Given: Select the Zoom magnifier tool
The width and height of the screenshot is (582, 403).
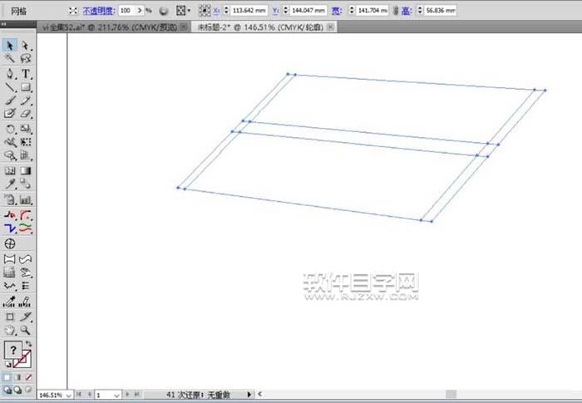Looking at the screenshot, I should point(26,330).
